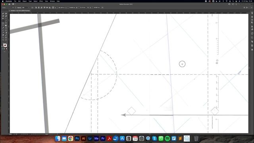Open Skype from the Dock
This screenshot has width=254, height=143.
154,139
